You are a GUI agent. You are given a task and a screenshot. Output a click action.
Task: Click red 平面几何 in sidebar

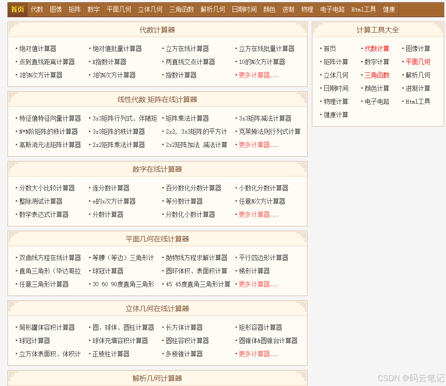point(418,62)
